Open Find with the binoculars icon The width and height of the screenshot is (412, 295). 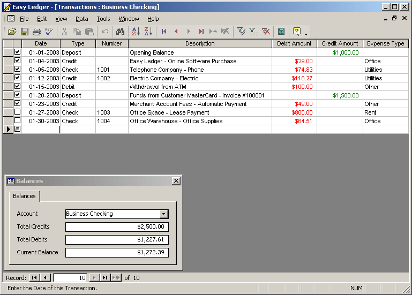120,32
